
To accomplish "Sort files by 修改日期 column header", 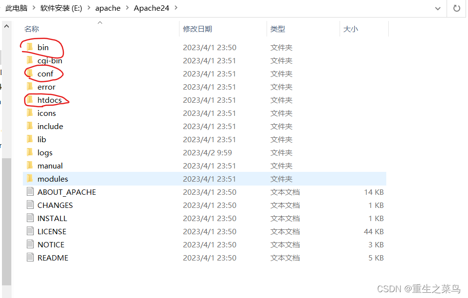I will 199,29.
